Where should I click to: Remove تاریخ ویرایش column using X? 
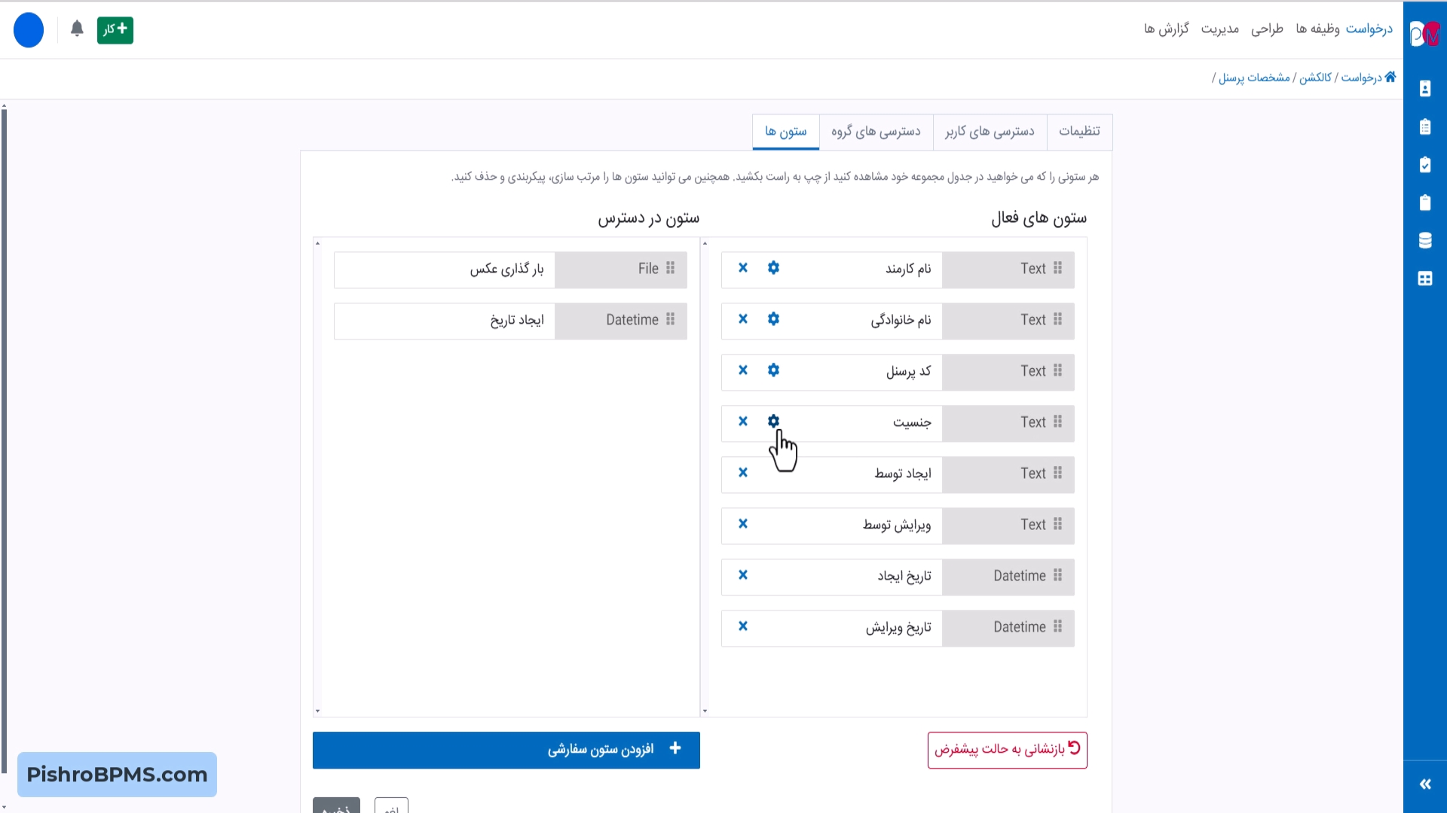point(743,626)
